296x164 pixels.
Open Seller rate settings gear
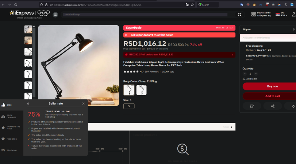[28, 104]
